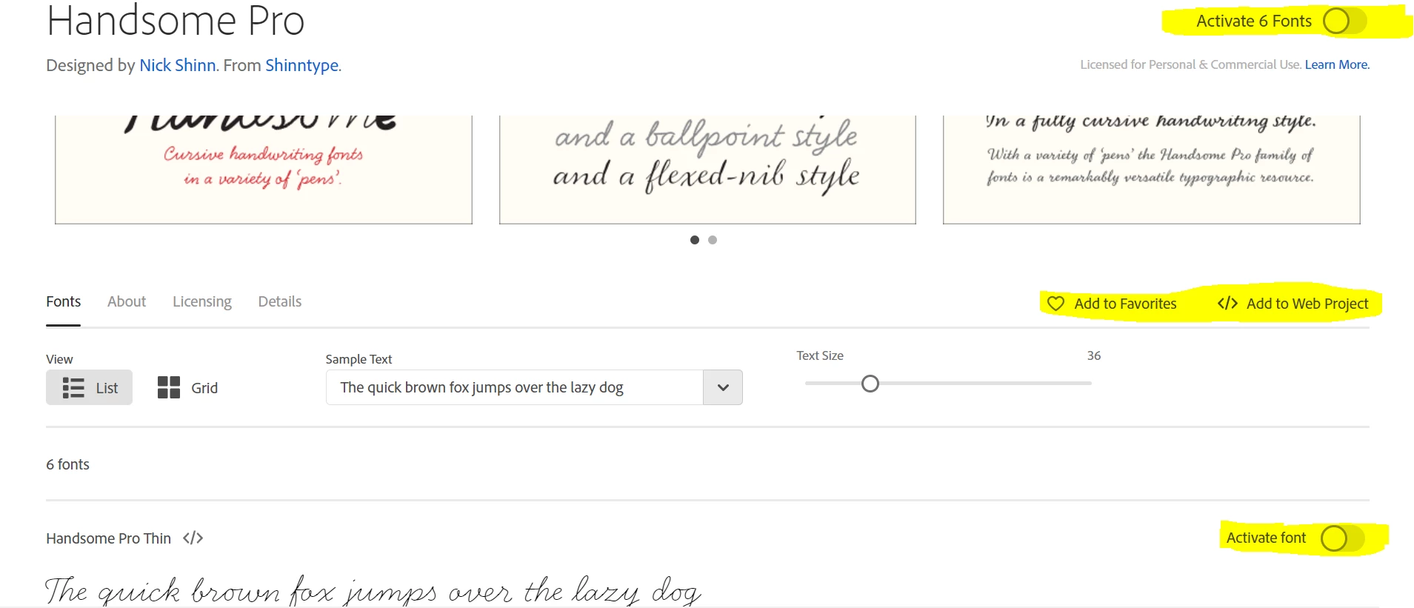The height and width of the screenshot is (608, 1414).
Task: Open the Details tab
Action: point(280,301)
